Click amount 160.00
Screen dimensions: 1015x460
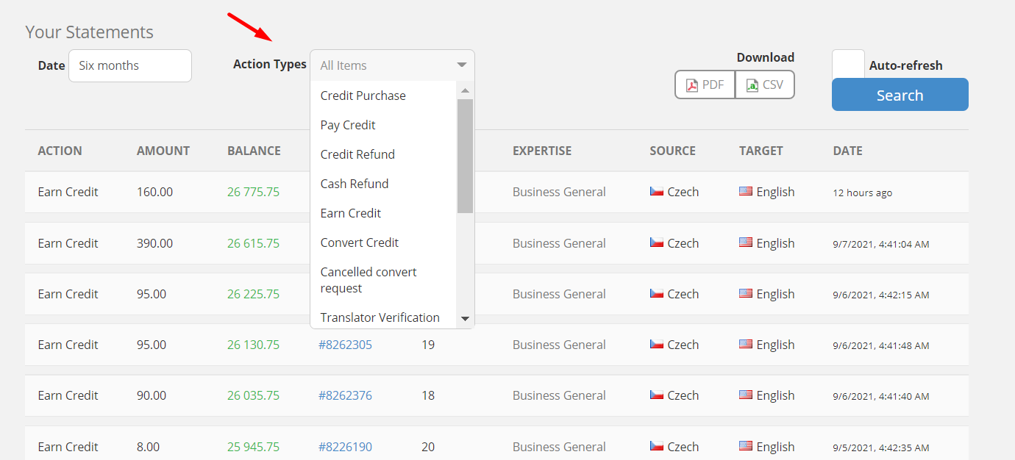pyautogui.click(x=154, y=192)
